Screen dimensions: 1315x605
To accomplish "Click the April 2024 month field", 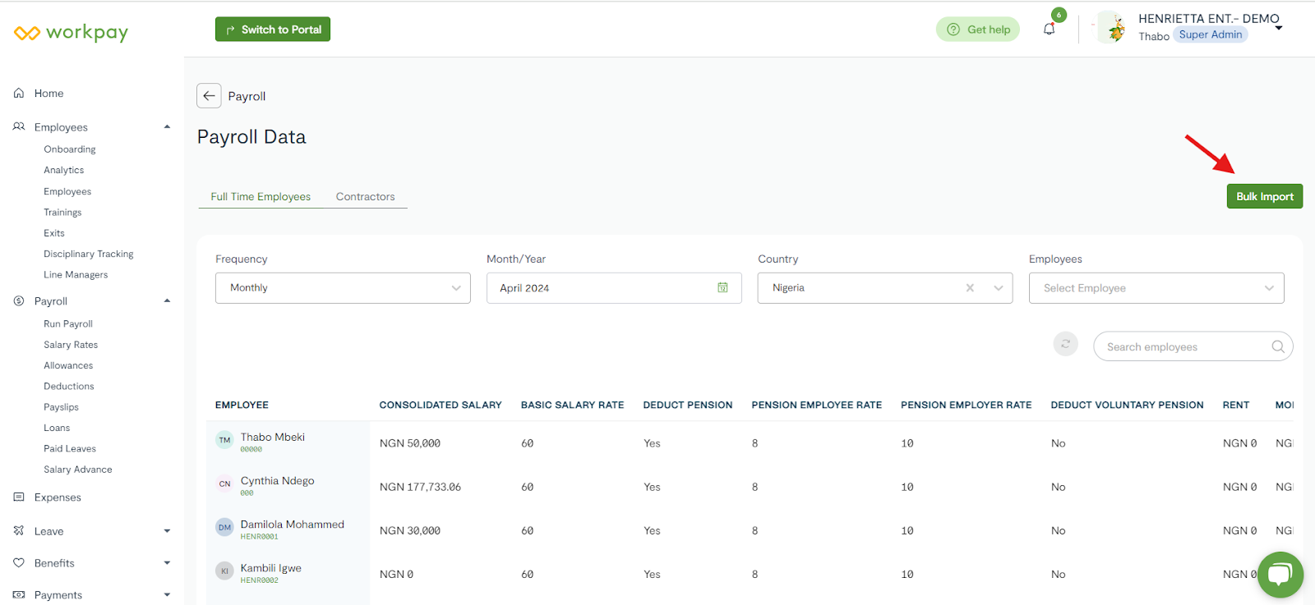I will tap(614, 288).
